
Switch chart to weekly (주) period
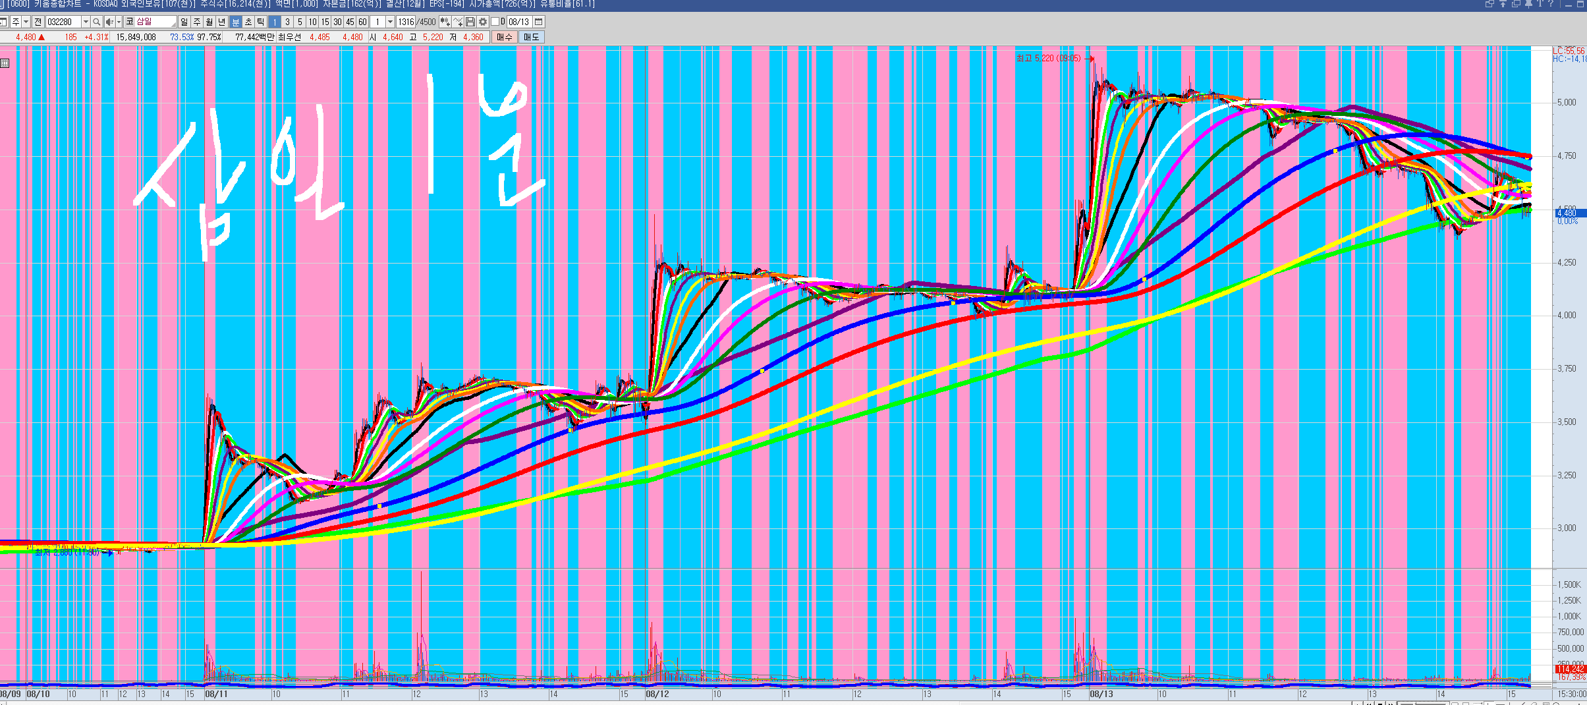196,22
